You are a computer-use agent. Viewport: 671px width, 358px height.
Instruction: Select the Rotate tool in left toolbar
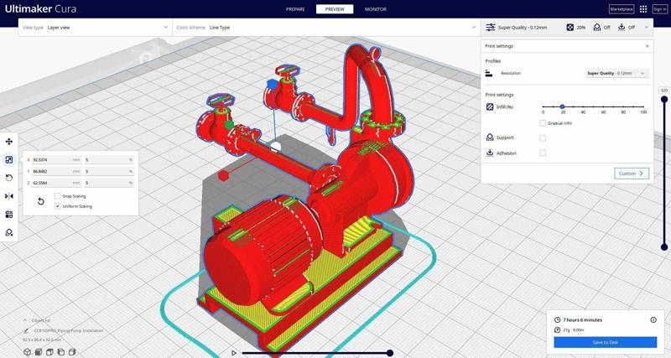pyautogui.click(x=9, y=178)
